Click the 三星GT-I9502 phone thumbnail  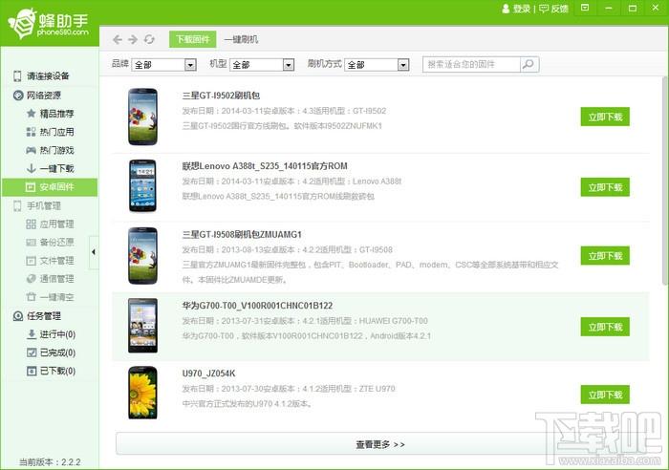pyautogui.click(x=143, y=117)
